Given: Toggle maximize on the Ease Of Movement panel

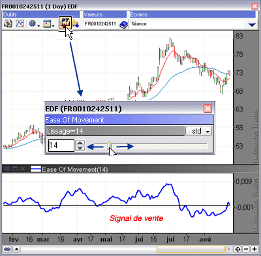Looking at the screenshot, I should (15, 169).
